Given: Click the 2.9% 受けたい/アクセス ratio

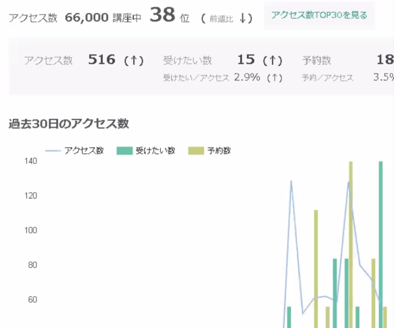Looking at the screenshot, I should point(247,77).
